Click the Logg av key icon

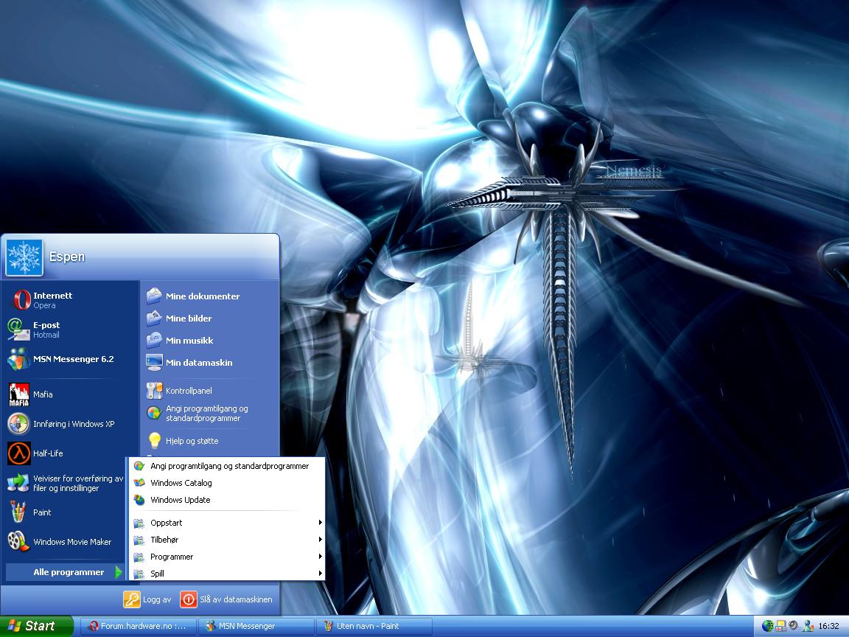point(132,599)
